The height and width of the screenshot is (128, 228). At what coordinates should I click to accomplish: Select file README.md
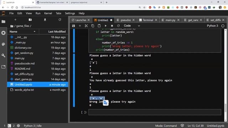tap(38, 69)
